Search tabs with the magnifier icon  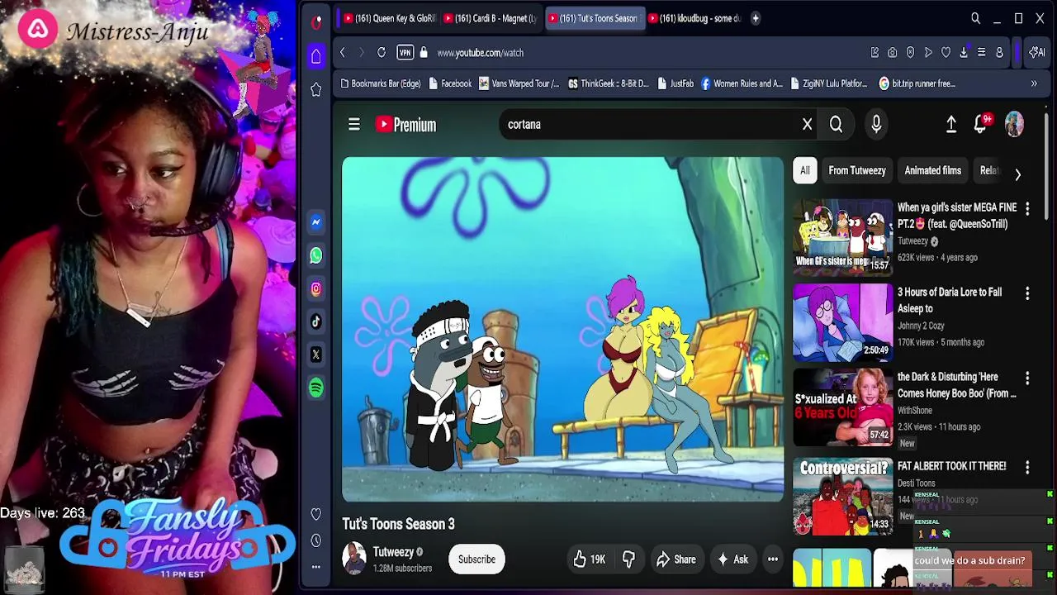click(975, 18)
